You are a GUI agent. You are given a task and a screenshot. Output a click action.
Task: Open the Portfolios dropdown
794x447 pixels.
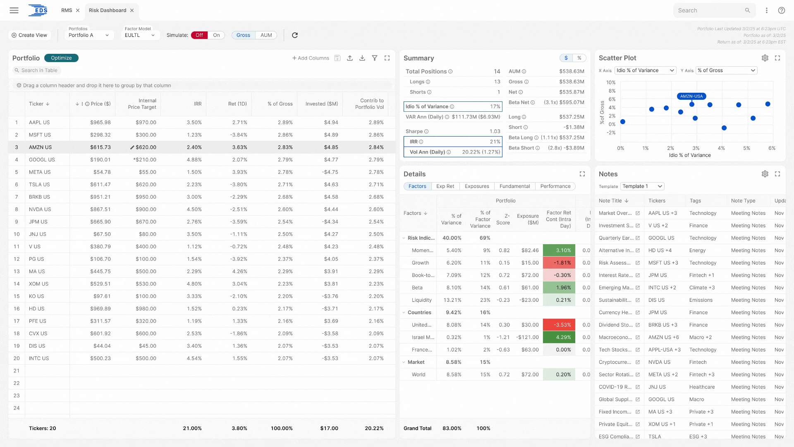89,35
